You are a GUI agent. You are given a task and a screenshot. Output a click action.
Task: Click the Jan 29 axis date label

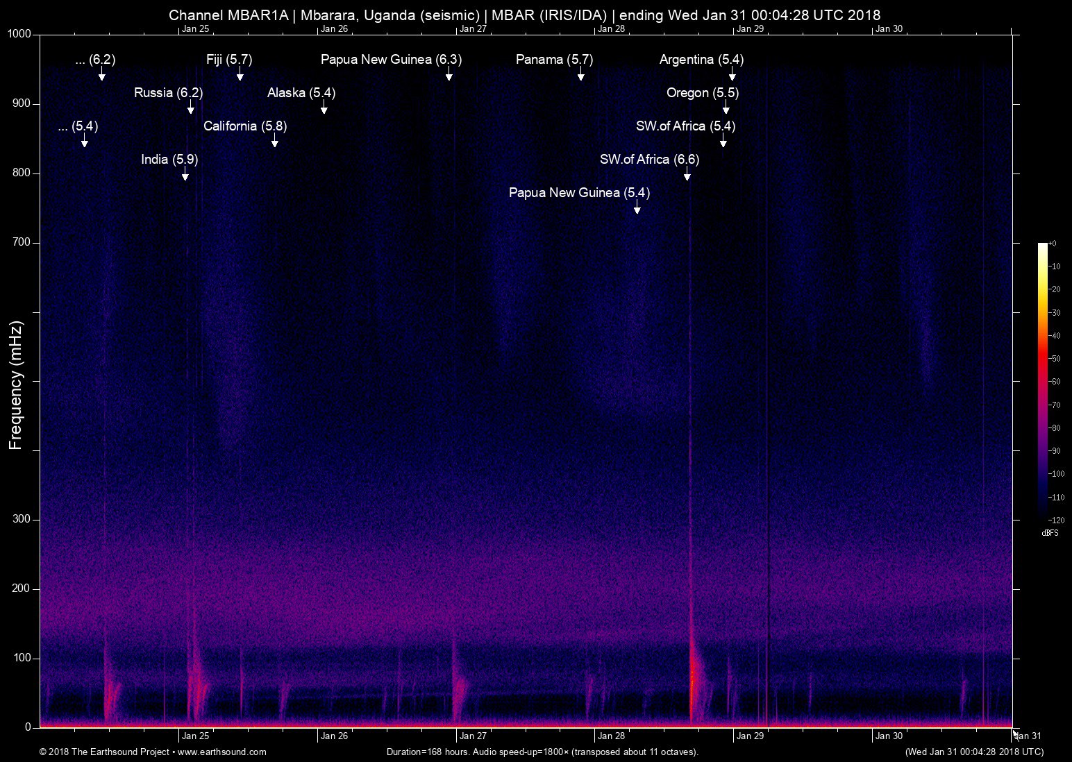click(x=750, y=736)
